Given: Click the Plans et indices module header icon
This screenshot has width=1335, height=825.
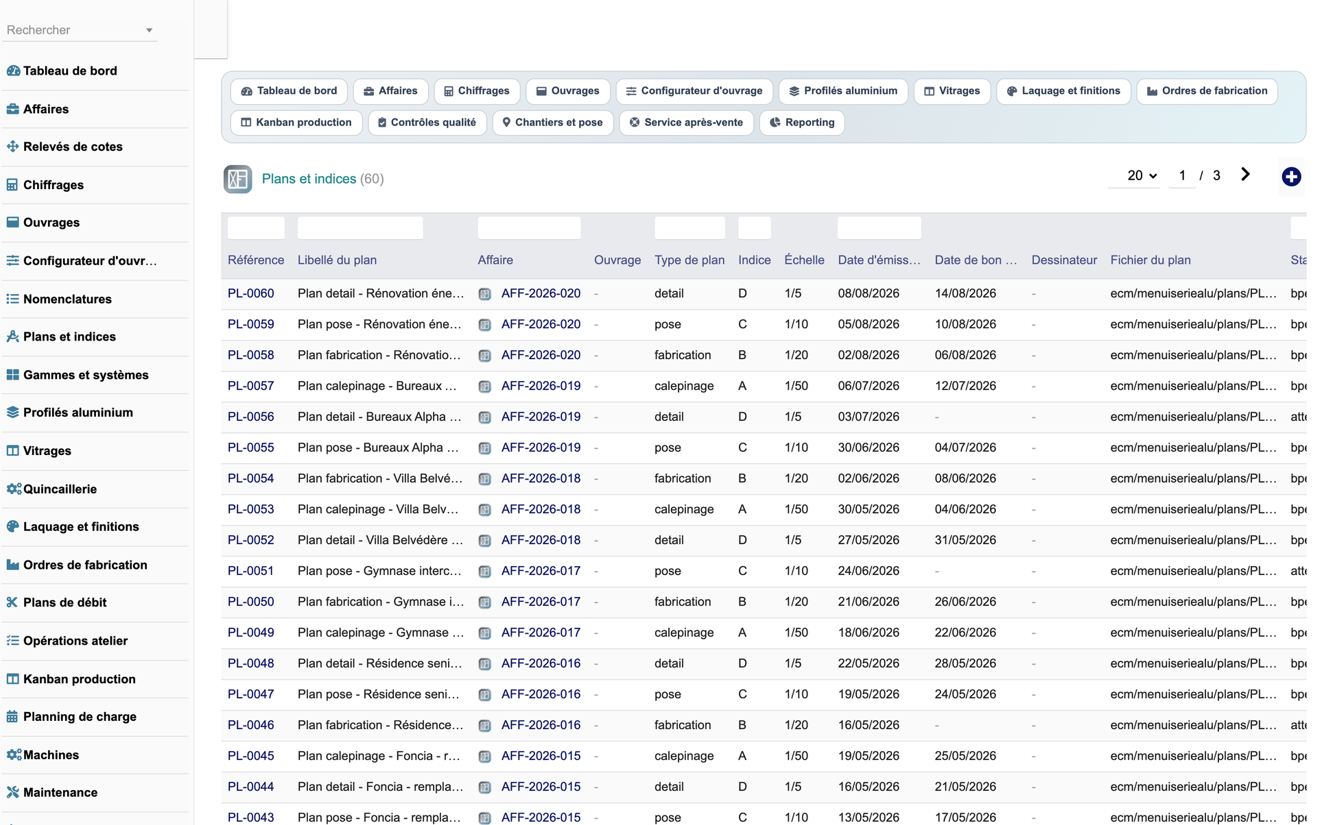Looking at the screenshot, I should (237, 179).
